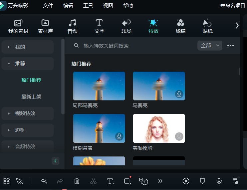
Task: Open the 素材库 stock library tab
Action: (x=45, y=26)
